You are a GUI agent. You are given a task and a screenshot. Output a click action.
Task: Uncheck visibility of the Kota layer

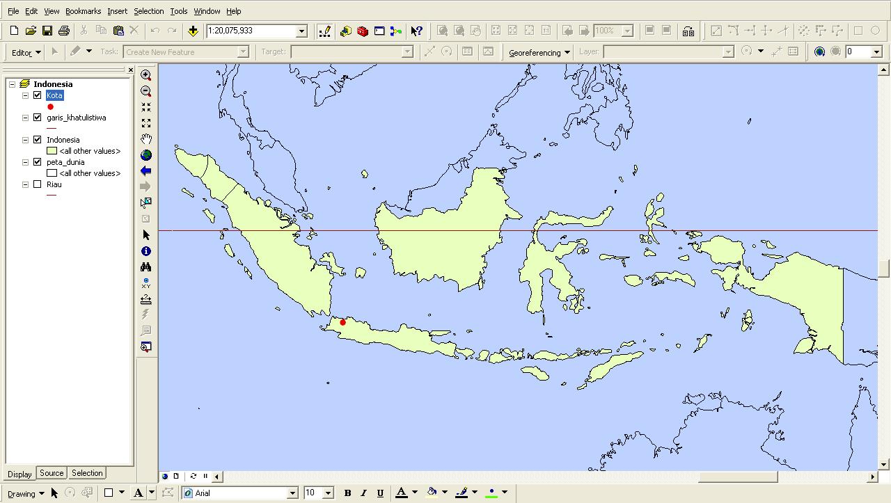37,95
